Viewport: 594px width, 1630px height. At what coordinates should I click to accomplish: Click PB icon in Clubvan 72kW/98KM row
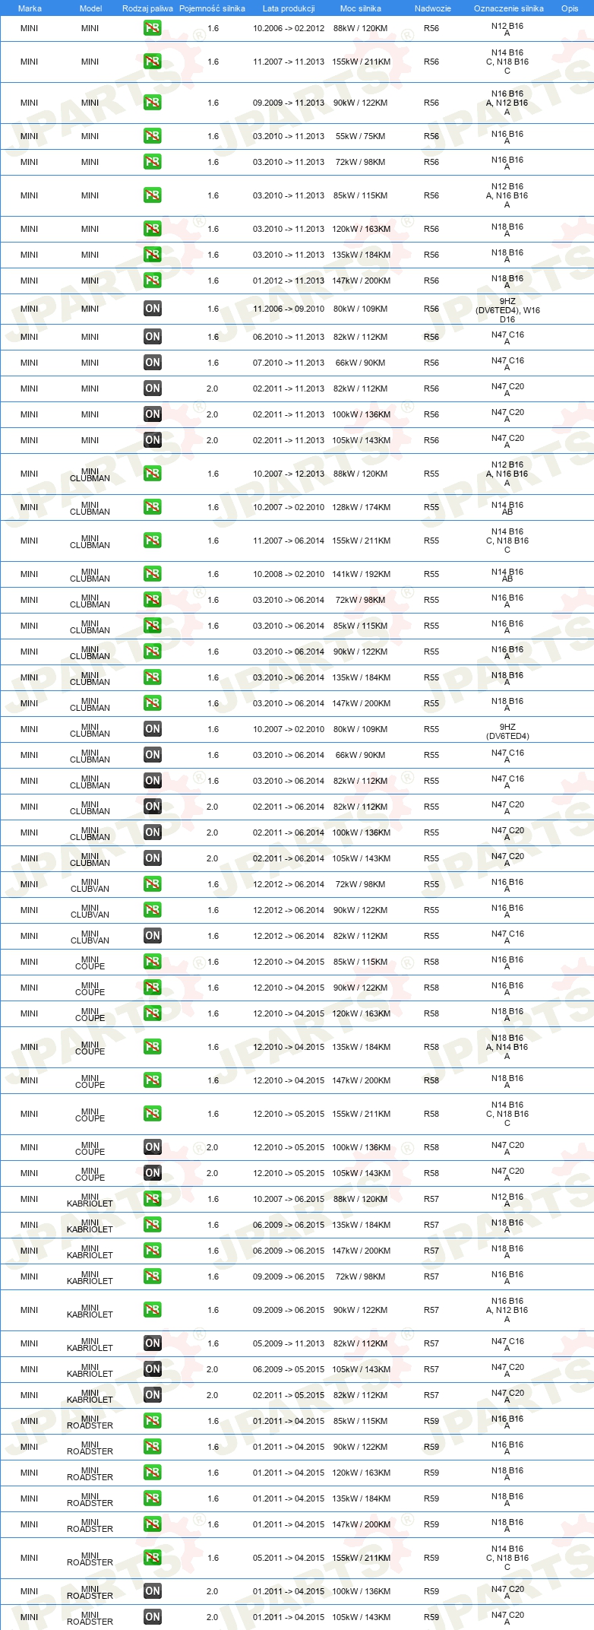pos(152,884)
